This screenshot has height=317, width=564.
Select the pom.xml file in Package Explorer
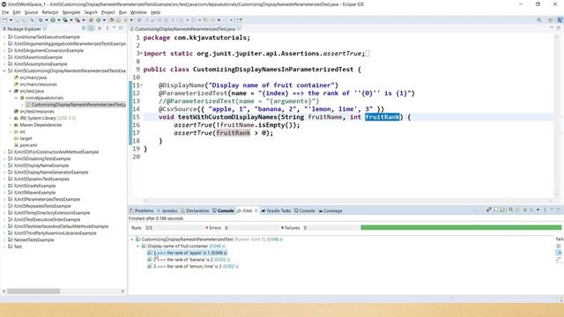[x=26, y=145]
